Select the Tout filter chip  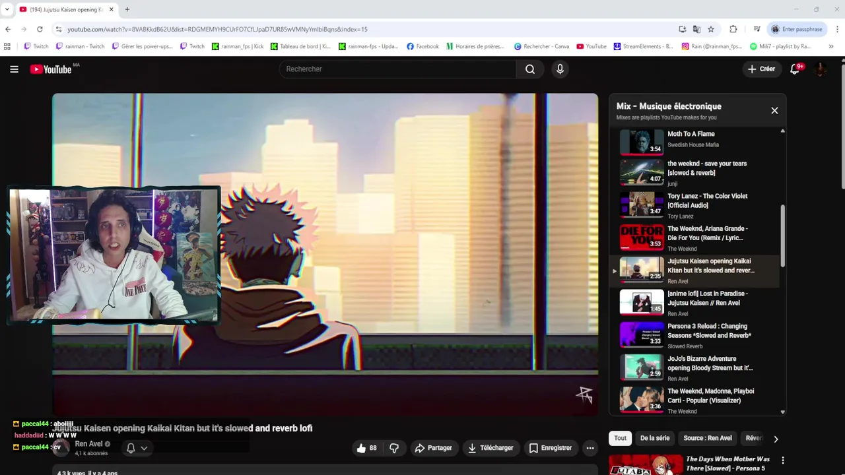coord(621,438)
